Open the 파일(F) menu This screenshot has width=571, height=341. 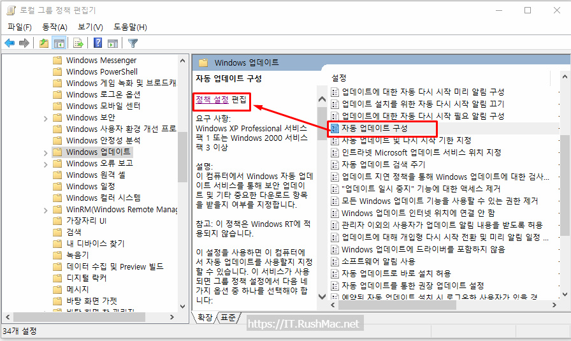point(19,27)
